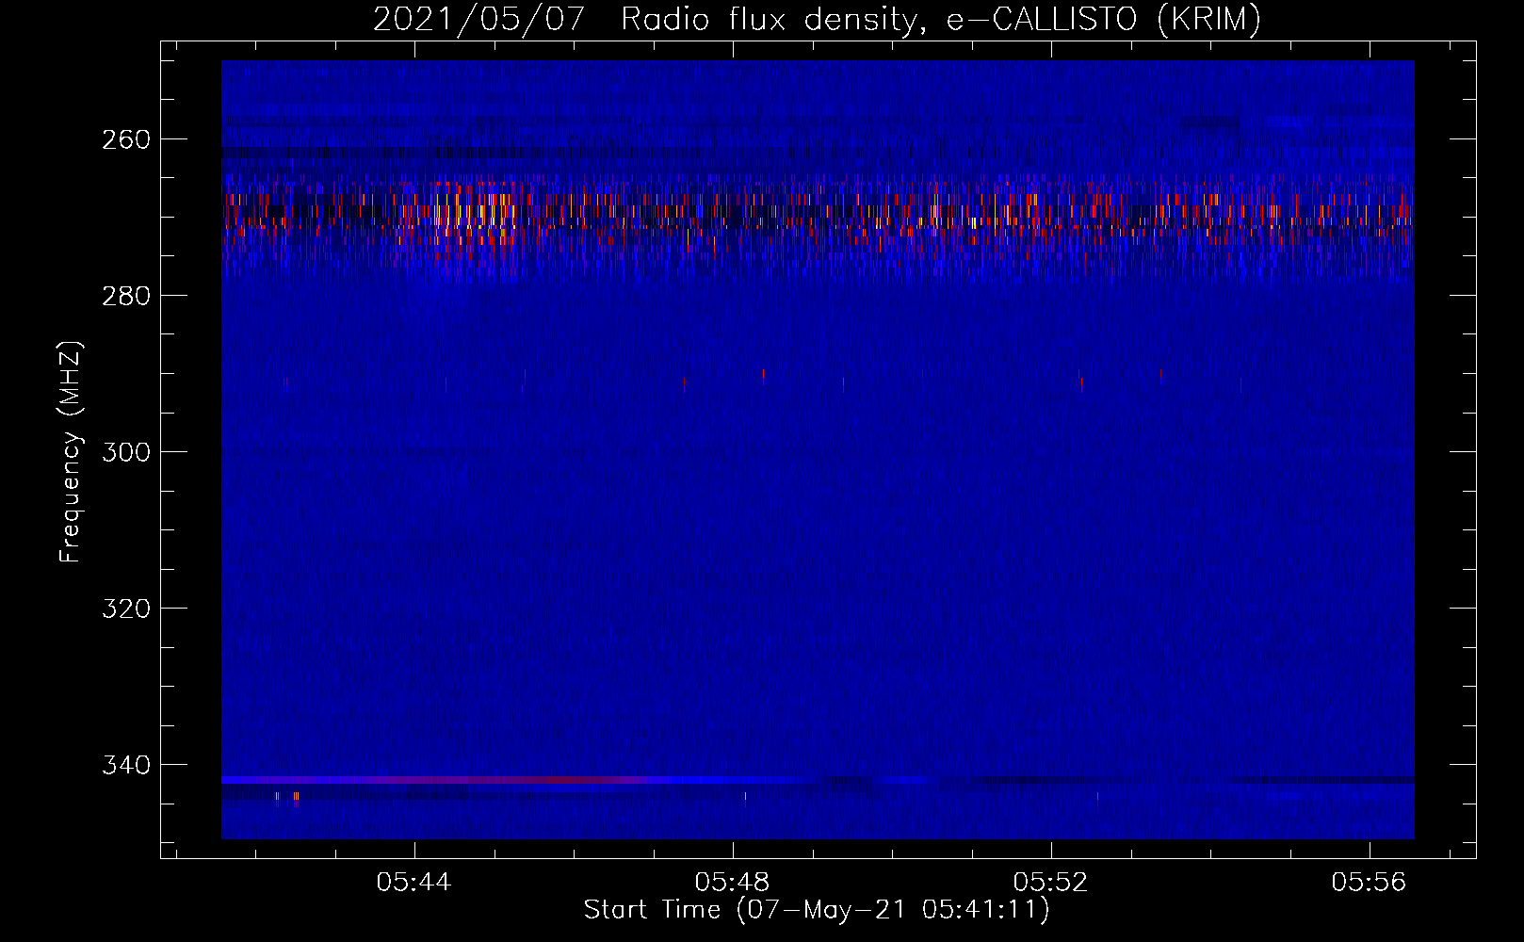Screen dimensions: 1524x942
Task: Click the 05:56 time tick label
Action: click(1369, 882)
